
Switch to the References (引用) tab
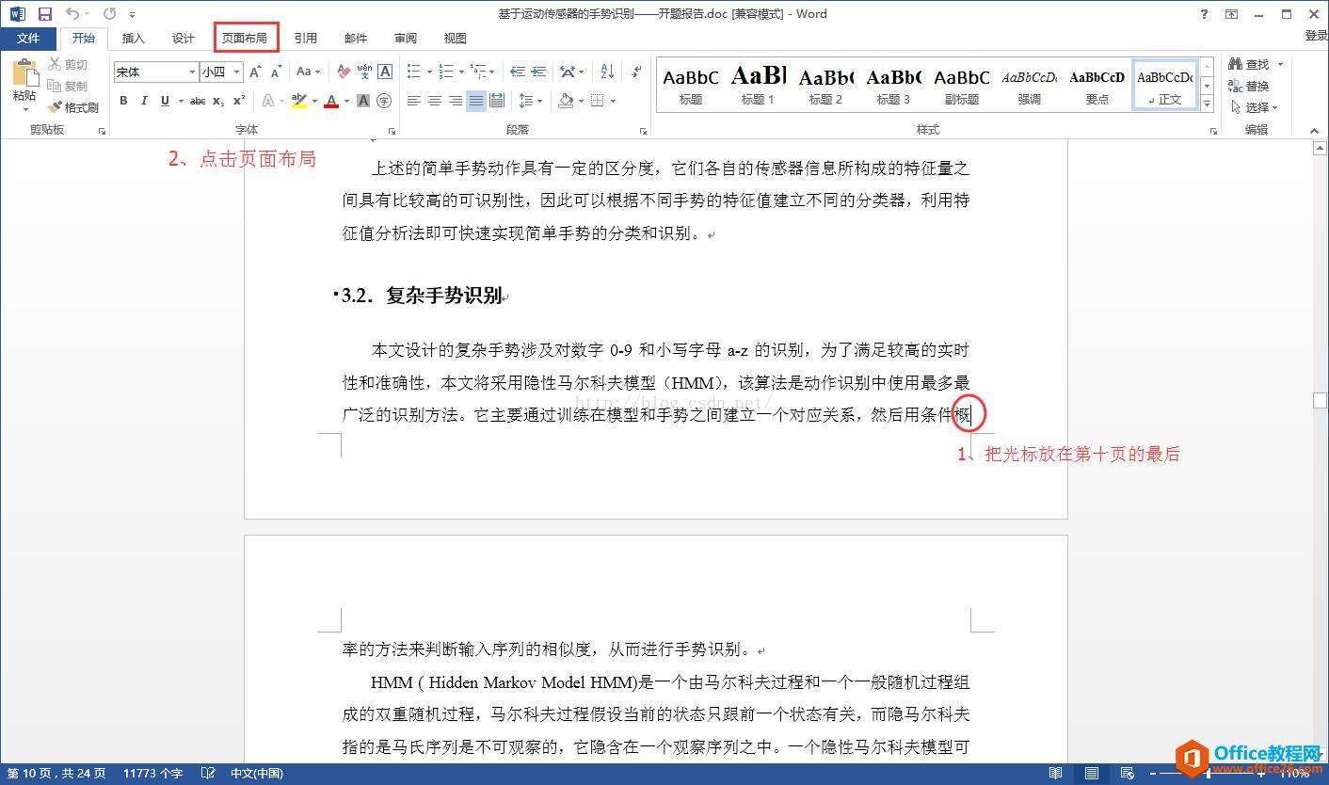(x=305, y=38)
